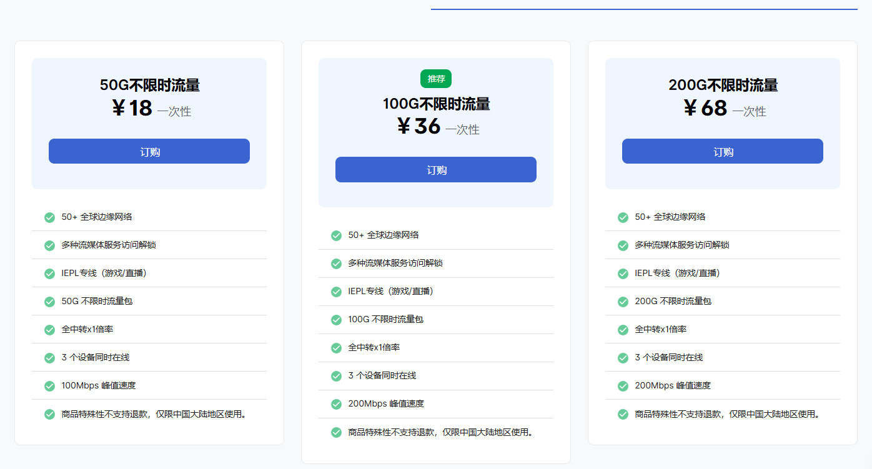Click the checkmark icon beside 200Mbps 峰值速度 in 200G plan
The width and height of the screenshot is (872, 469).
tap(623, 385)
